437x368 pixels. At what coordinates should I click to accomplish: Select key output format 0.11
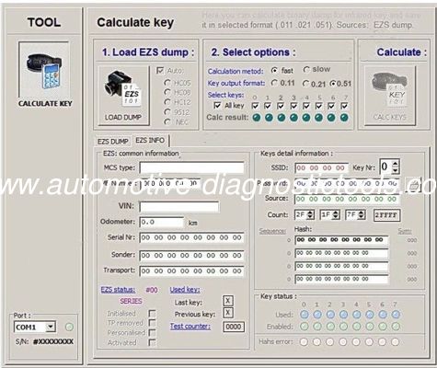click(x=274, y=83)
